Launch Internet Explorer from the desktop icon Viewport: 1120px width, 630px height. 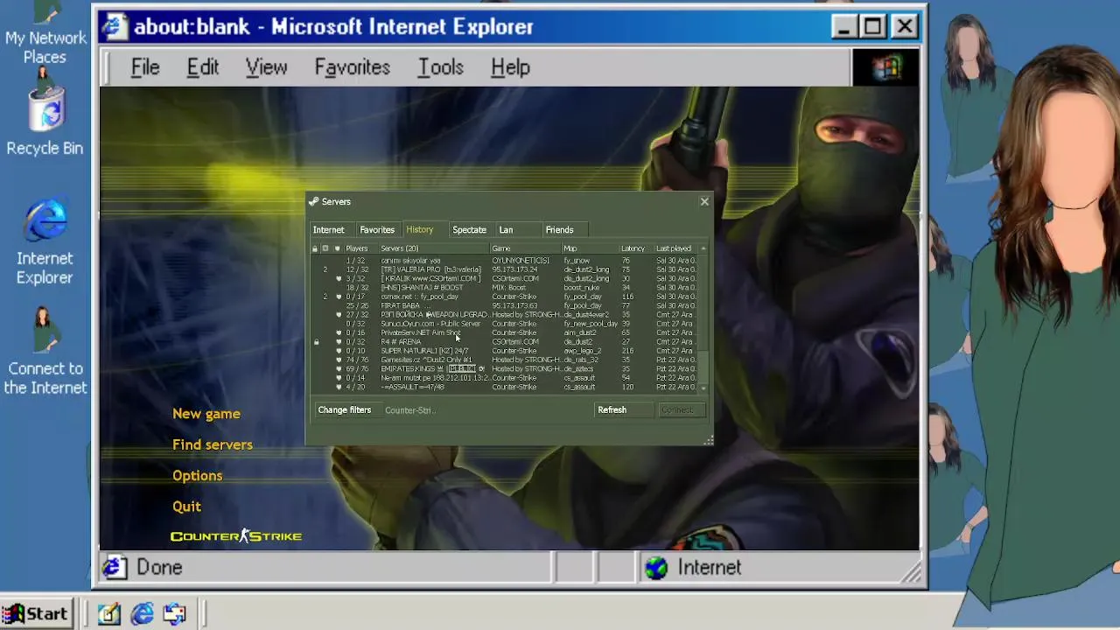coord(45,243)
